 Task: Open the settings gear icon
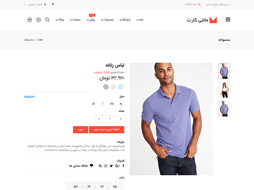point(39,20)
